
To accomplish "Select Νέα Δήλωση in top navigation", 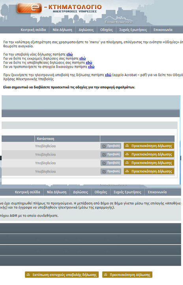I will pos(62,30).
